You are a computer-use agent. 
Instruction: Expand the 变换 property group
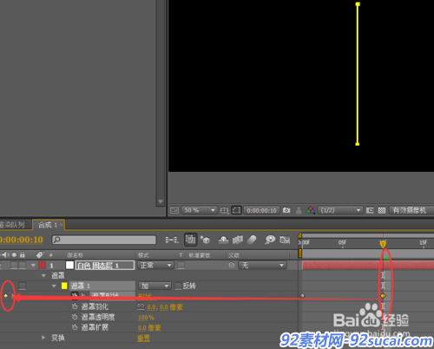(43, 338)
